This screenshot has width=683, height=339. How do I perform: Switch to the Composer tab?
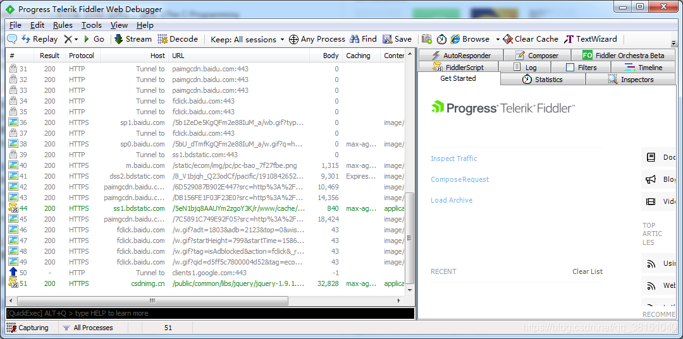(537, 55)
